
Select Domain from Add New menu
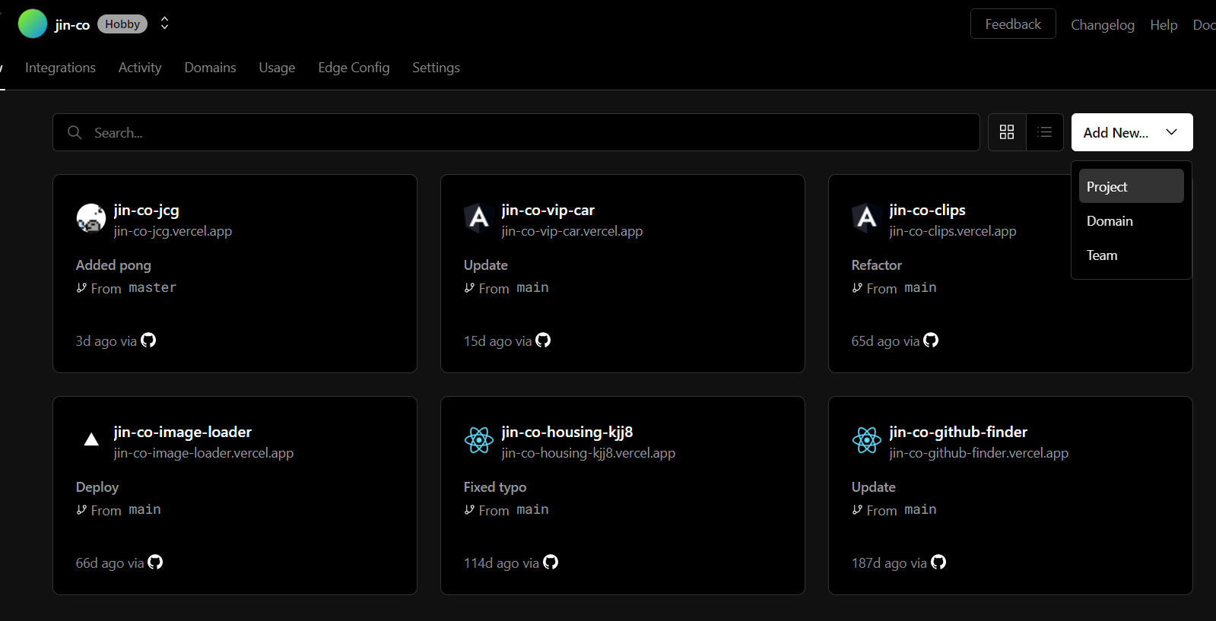[1131, 221]
